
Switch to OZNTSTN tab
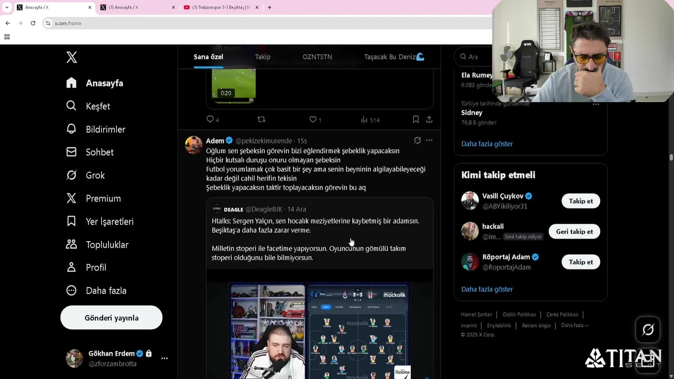coord(317,57)
